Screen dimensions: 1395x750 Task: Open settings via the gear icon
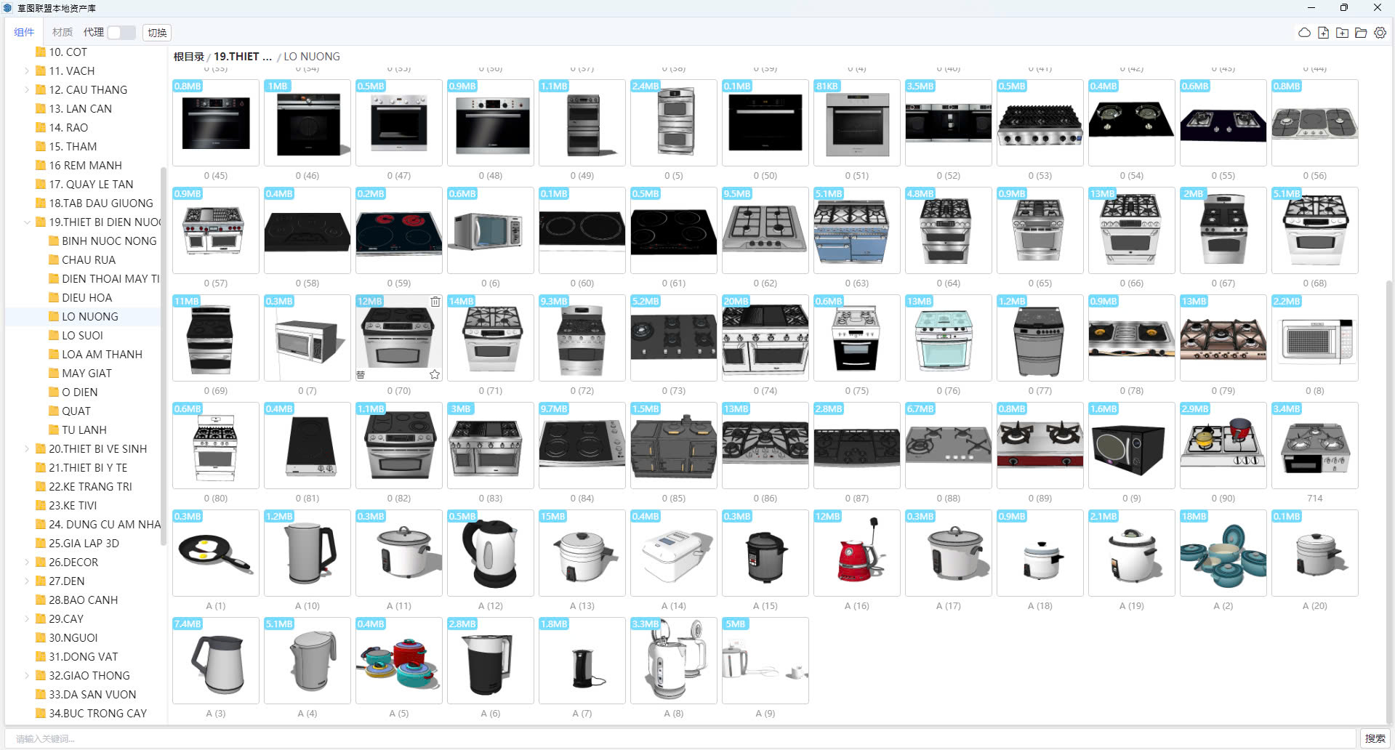coord(1380,33)
